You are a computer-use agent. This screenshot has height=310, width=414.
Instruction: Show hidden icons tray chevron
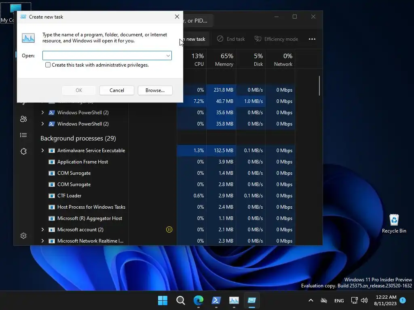coord(311,300)
